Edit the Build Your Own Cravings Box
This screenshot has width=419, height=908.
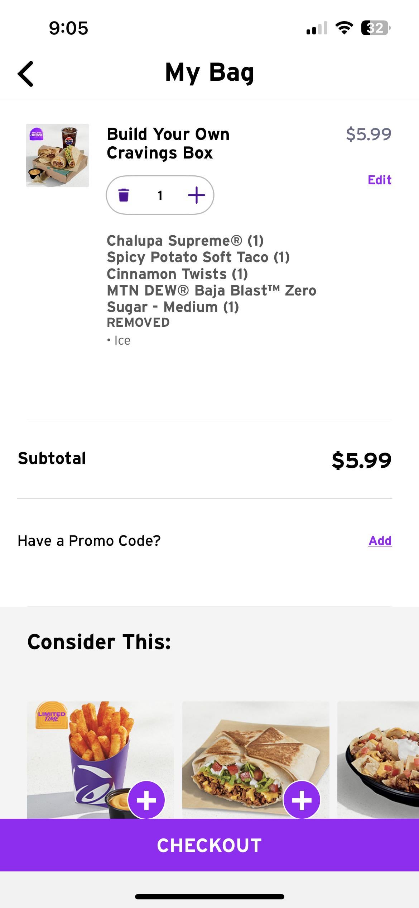tap(379, 180)
